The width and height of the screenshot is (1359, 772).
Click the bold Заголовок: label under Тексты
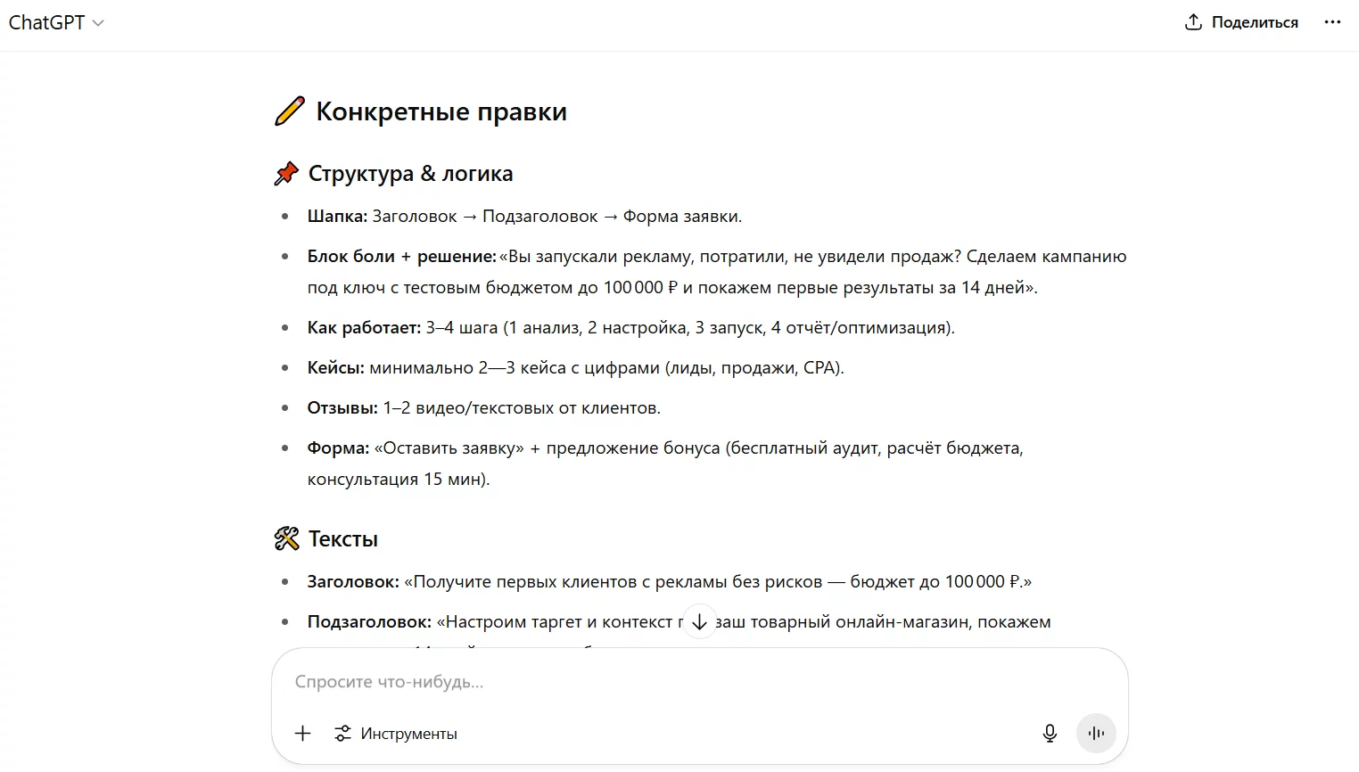(x=353, y=582)
